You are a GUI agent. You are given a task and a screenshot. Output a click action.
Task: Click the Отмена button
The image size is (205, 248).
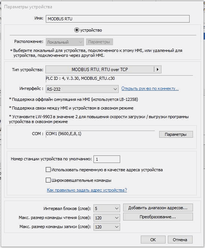tap(180, 240)
